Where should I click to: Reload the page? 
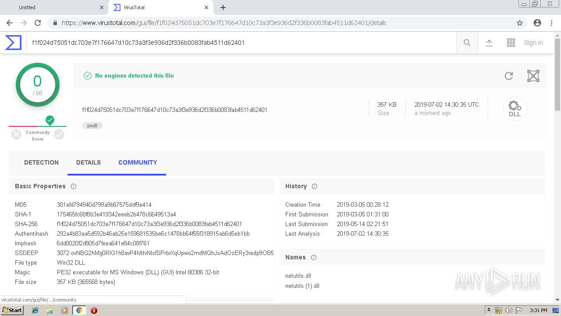38,23
